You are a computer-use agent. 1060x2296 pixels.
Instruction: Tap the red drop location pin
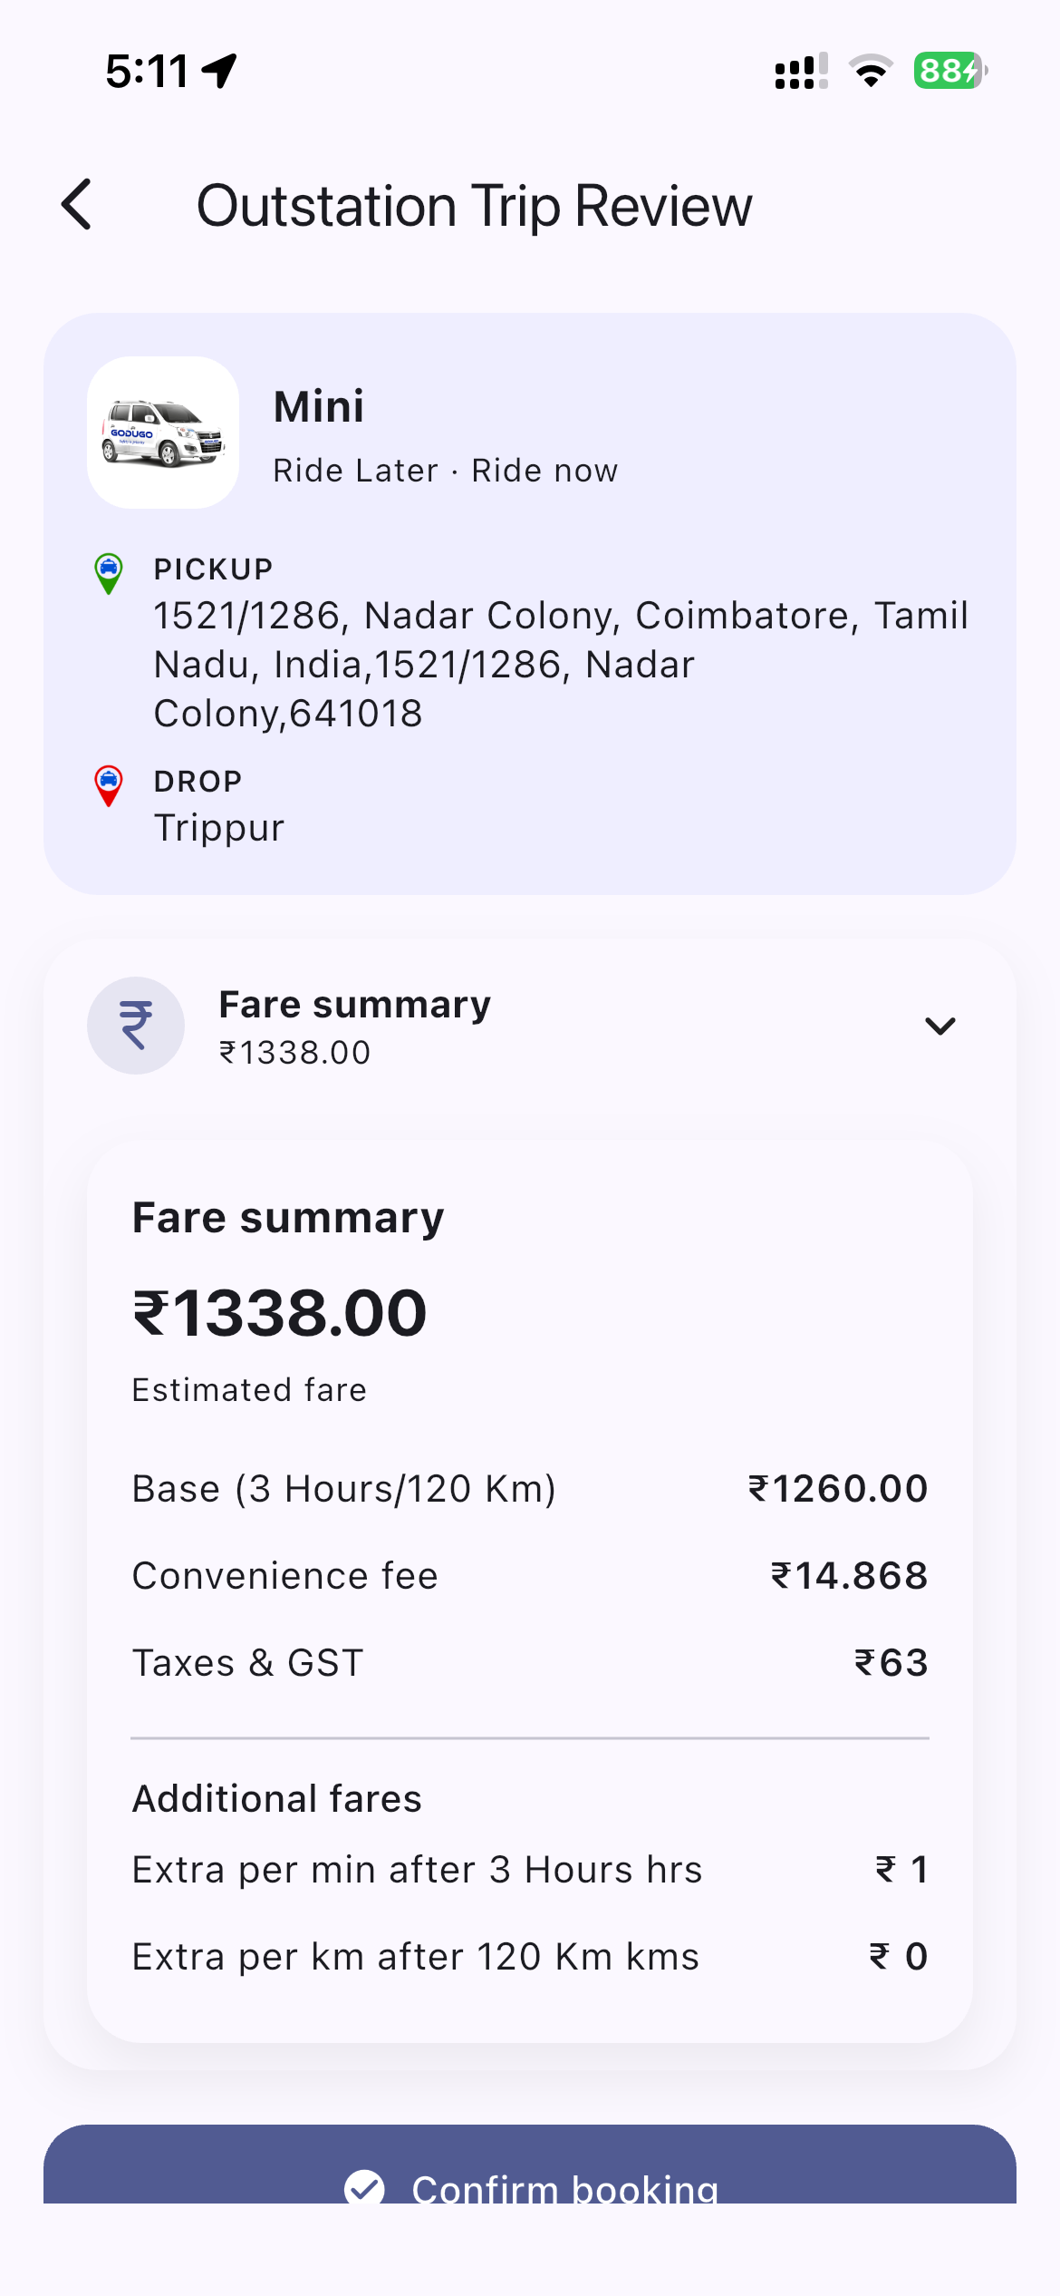click(109, 785)
